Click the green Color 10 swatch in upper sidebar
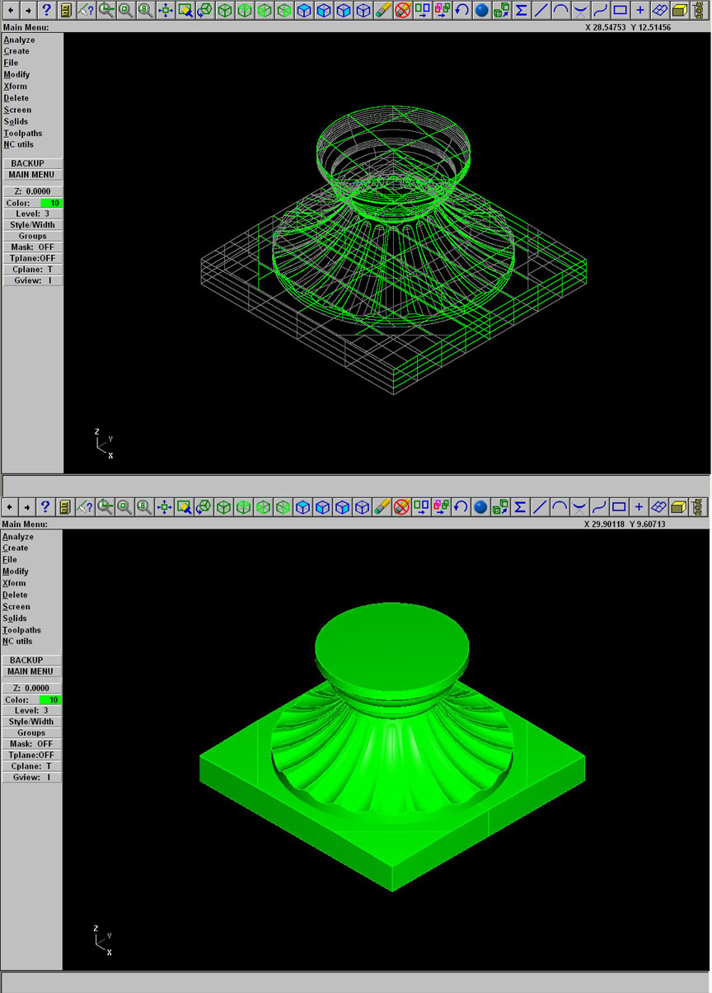Image resolution: width=712 pixels, height=993 pixels. point(50,203)
